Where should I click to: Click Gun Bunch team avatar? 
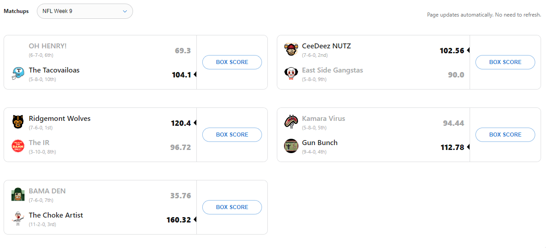(291, 146)
